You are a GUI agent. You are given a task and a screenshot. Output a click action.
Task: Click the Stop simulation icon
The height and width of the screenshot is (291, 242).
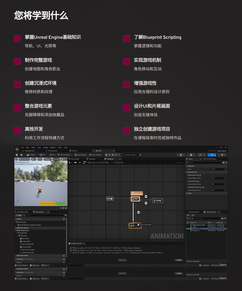pos(113,155)
